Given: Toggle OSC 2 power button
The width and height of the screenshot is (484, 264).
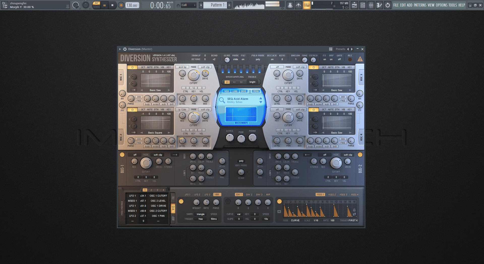Looking at the screenshot, I should click(132, 110).
